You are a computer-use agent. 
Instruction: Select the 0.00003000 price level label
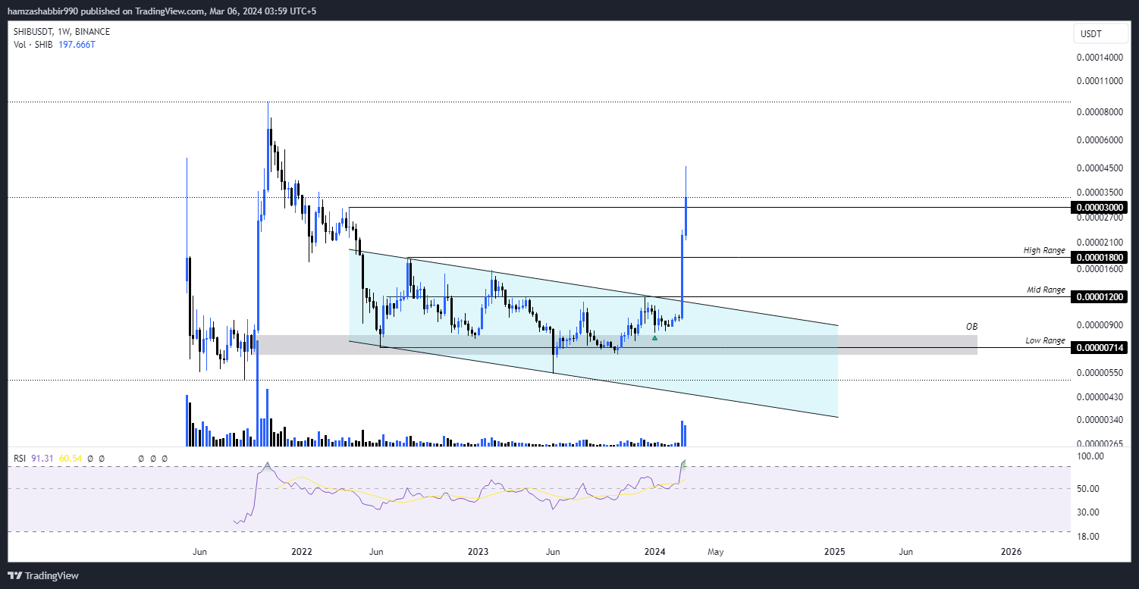coord(1098,207)
